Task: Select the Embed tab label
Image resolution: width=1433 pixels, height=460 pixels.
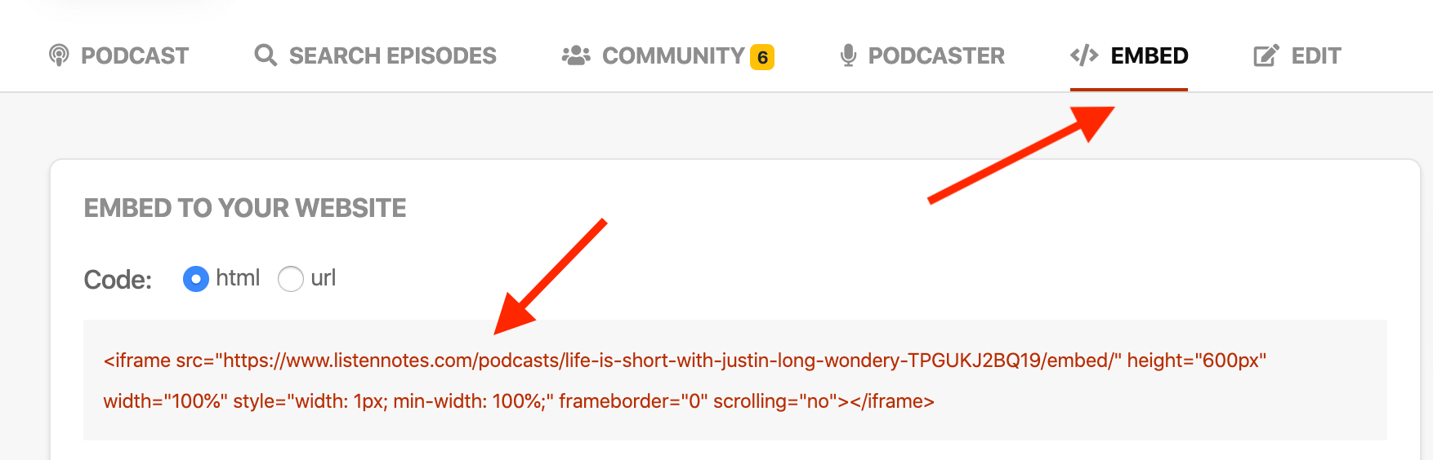Action: (x=1150, y=55)
